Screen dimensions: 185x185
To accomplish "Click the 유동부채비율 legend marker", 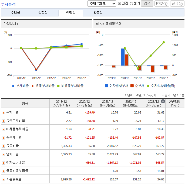I will point(33,86).
